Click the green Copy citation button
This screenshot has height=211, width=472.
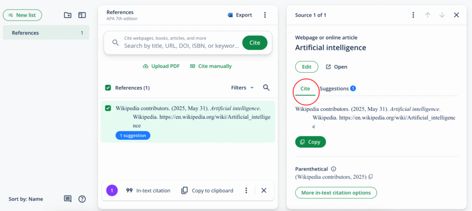[310, 142]
